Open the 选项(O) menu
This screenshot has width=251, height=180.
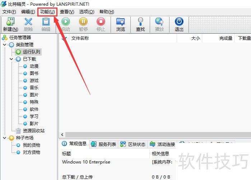87,12
